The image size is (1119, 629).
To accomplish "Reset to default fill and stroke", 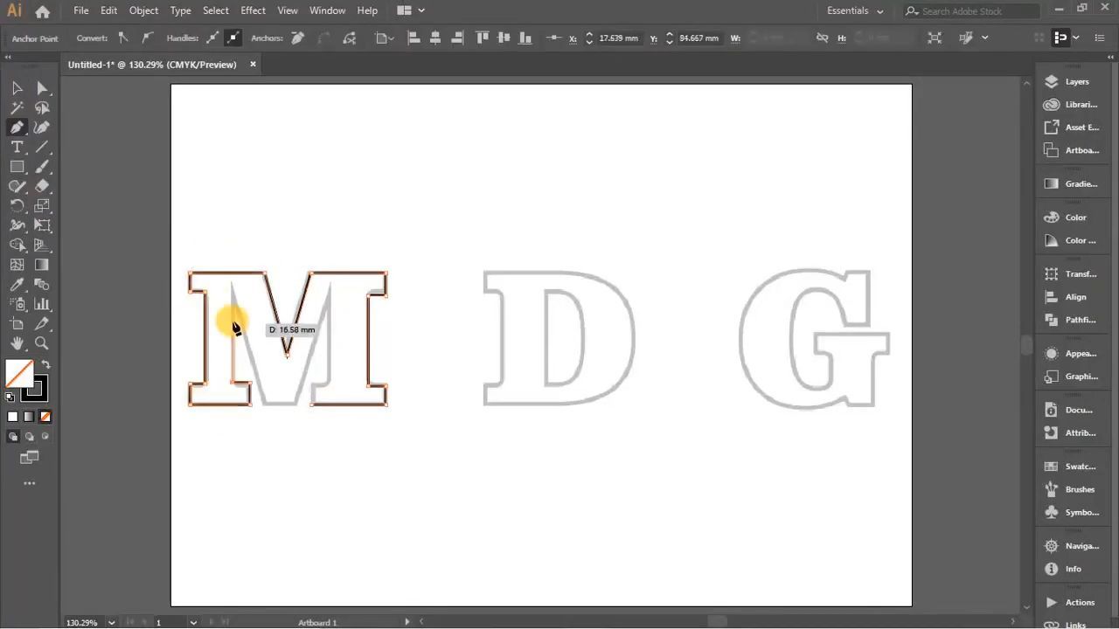I will 10,397.
